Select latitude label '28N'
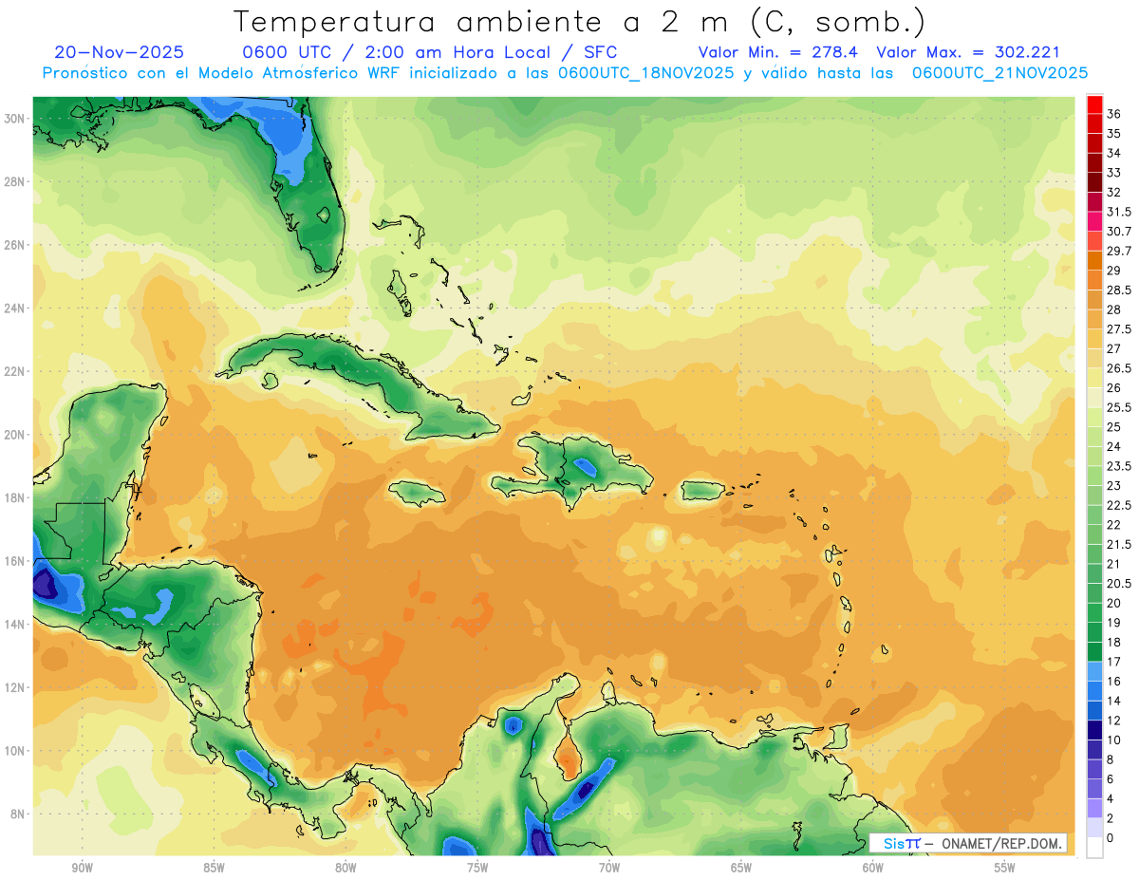 14,181
